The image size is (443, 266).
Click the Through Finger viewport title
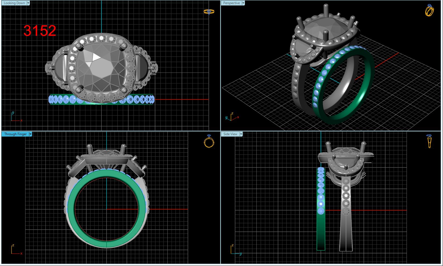[15, 134]
